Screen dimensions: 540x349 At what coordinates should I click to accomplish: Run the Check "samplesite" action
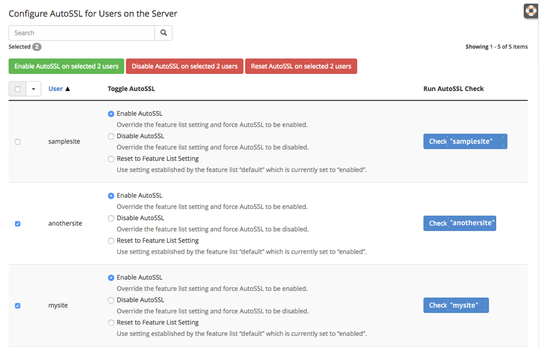tap(465, 141)
